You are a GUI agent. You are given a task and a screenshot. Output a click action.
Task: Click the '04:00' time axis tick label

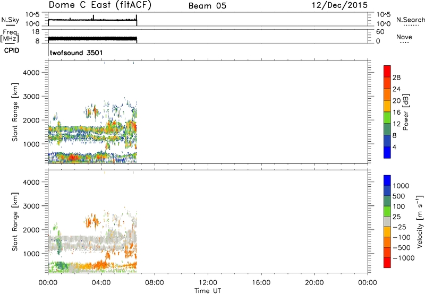[101, 283]
